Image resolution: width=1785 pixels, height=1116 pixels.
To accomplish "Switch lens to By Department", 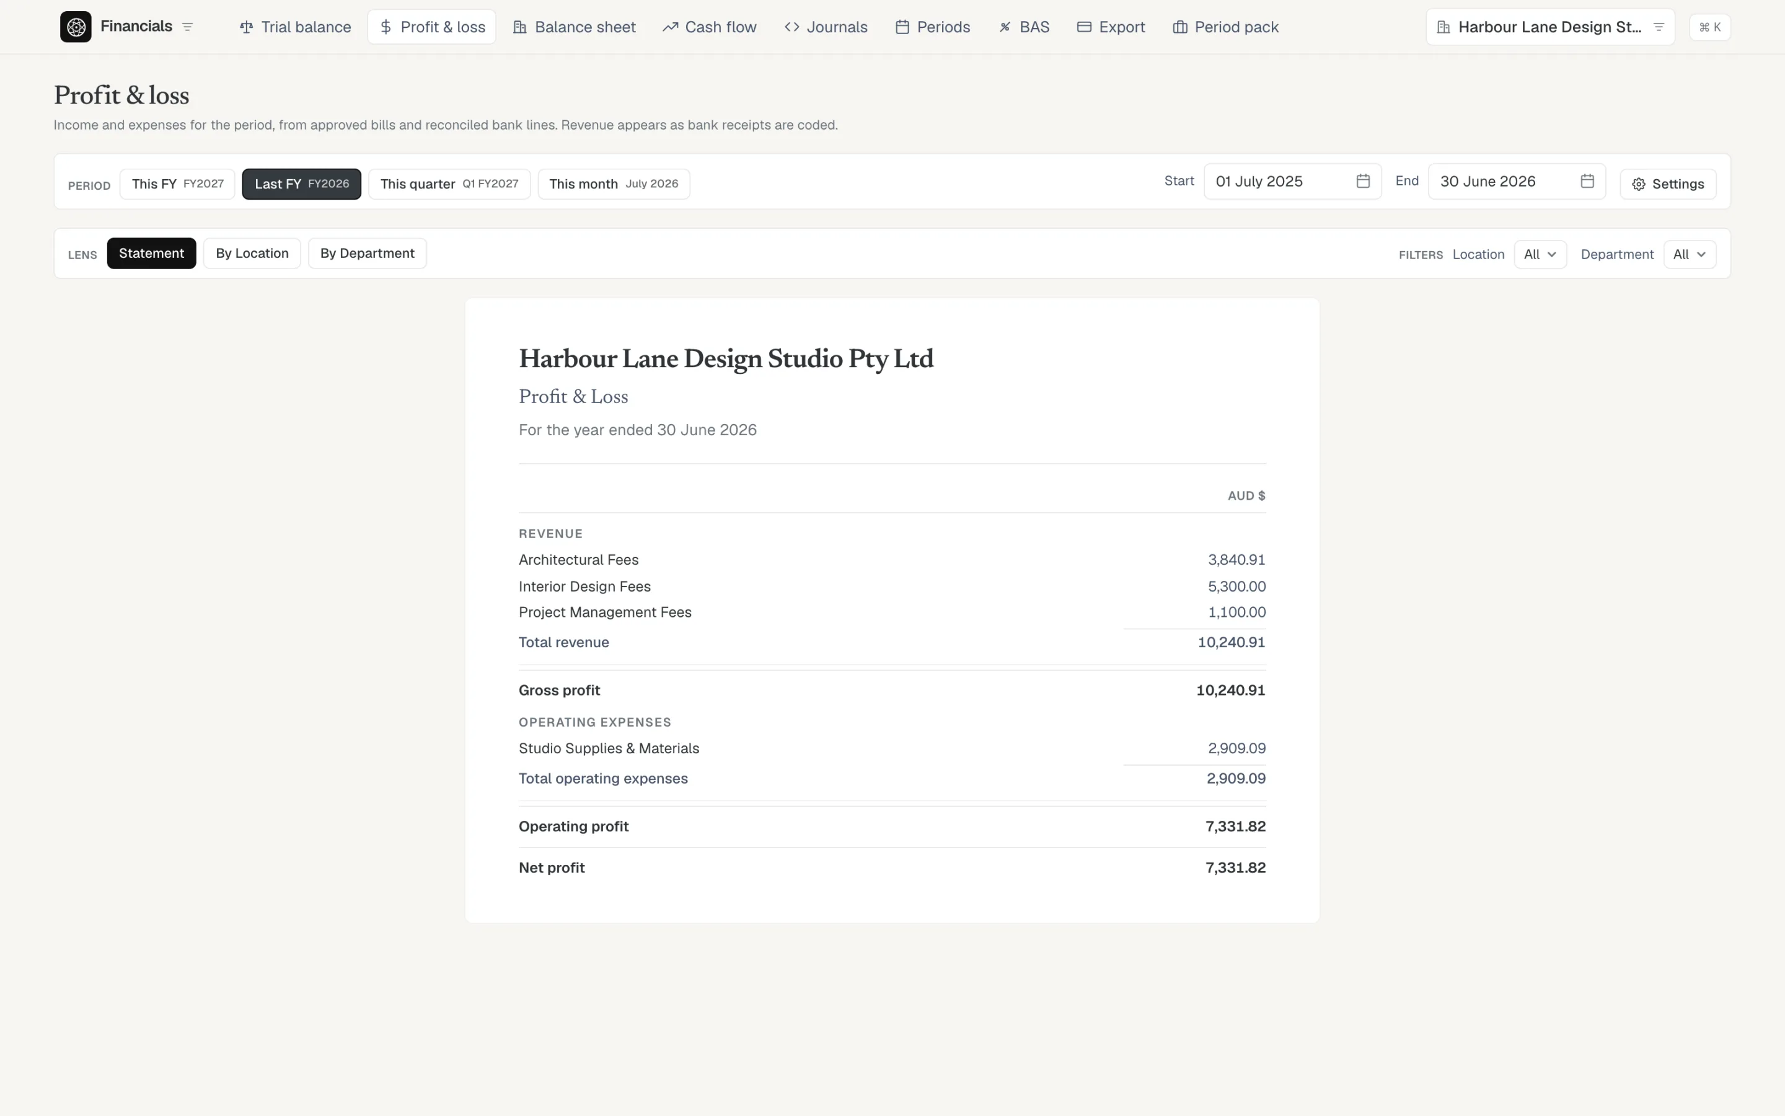I will tap(368, 253).
